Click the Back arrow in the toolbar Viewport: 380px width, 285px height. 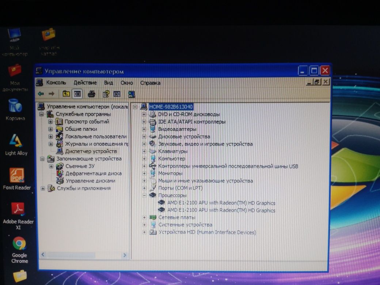click(x=41, y=94)
